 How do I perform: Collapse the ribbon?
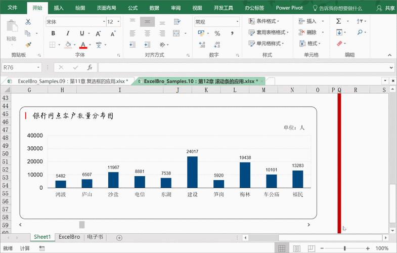pyautogui.click(x=389, y=55)
